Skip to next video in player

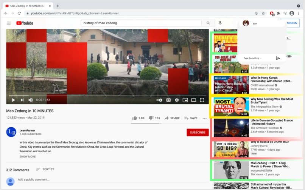point(22,100)
